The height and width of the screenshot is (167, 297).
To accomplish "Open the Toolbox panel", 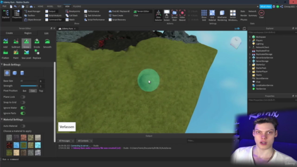I will [x=30, y=15].
